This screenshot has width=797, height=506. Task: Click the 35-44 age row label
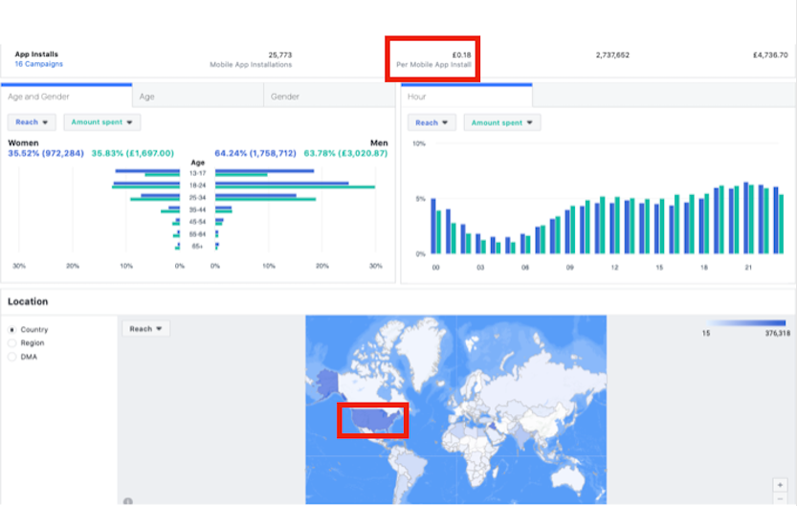tap(198, 209)
